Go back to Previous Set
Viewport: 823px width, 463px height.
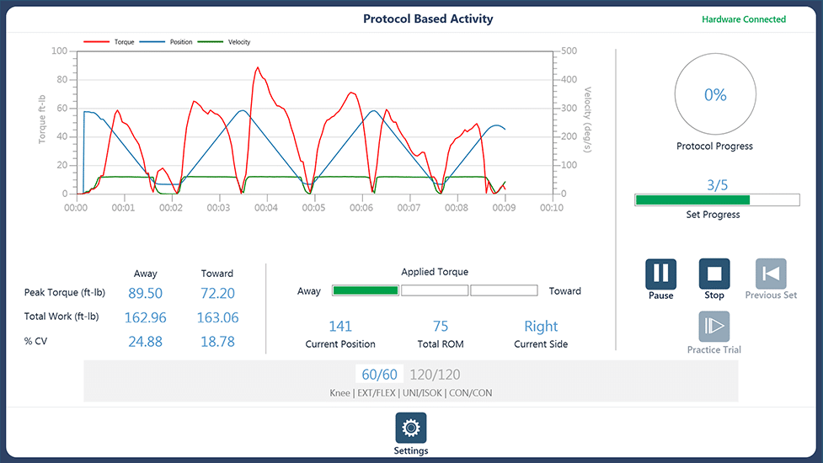click(x=771, y=274)
